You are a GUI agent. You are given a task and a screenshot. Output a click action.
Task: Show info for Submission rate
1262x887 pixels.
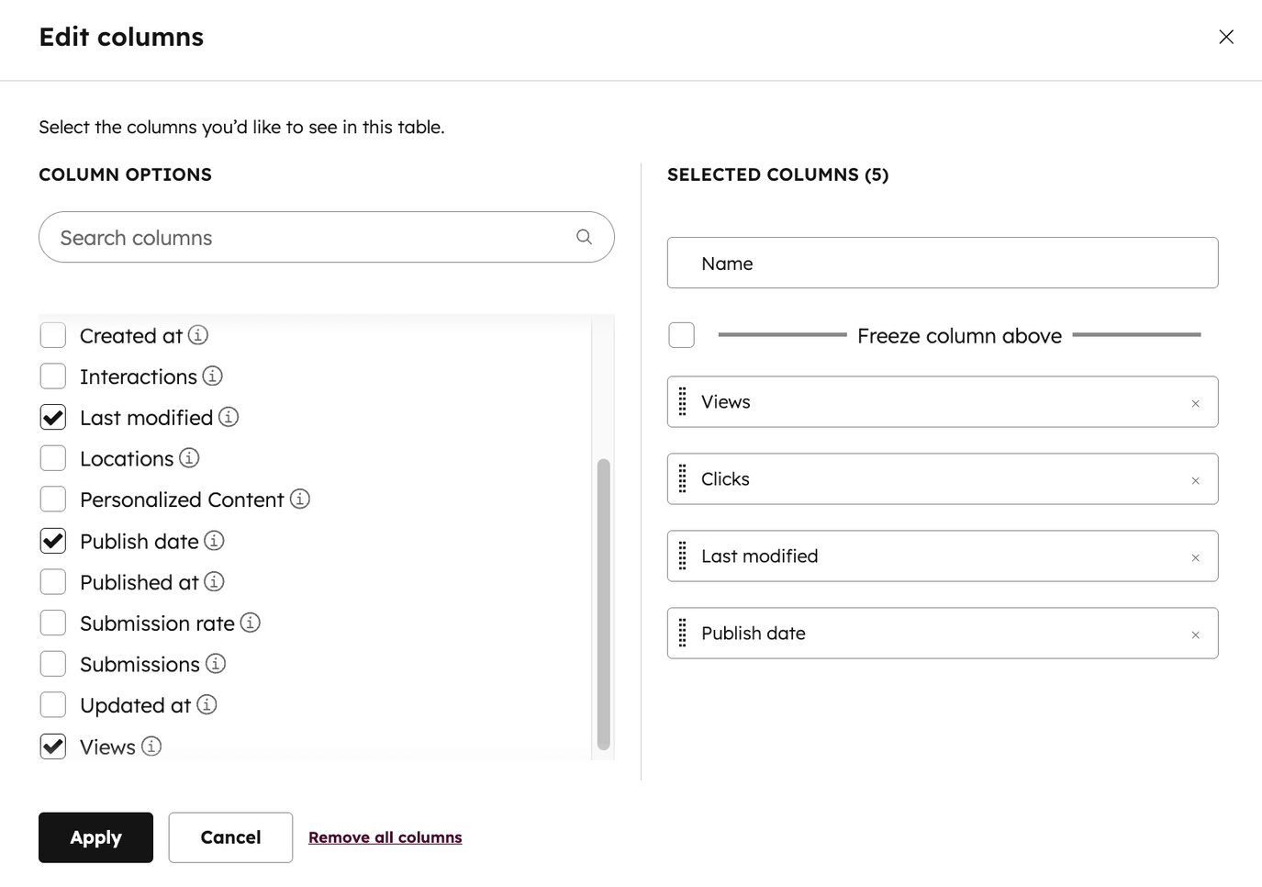pos(249,622)
